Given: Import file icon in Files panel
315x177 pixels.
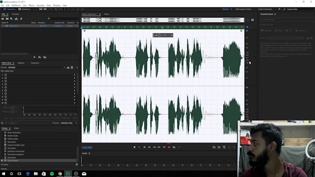Looking at the screenshot, I should [x=7, y=18].
